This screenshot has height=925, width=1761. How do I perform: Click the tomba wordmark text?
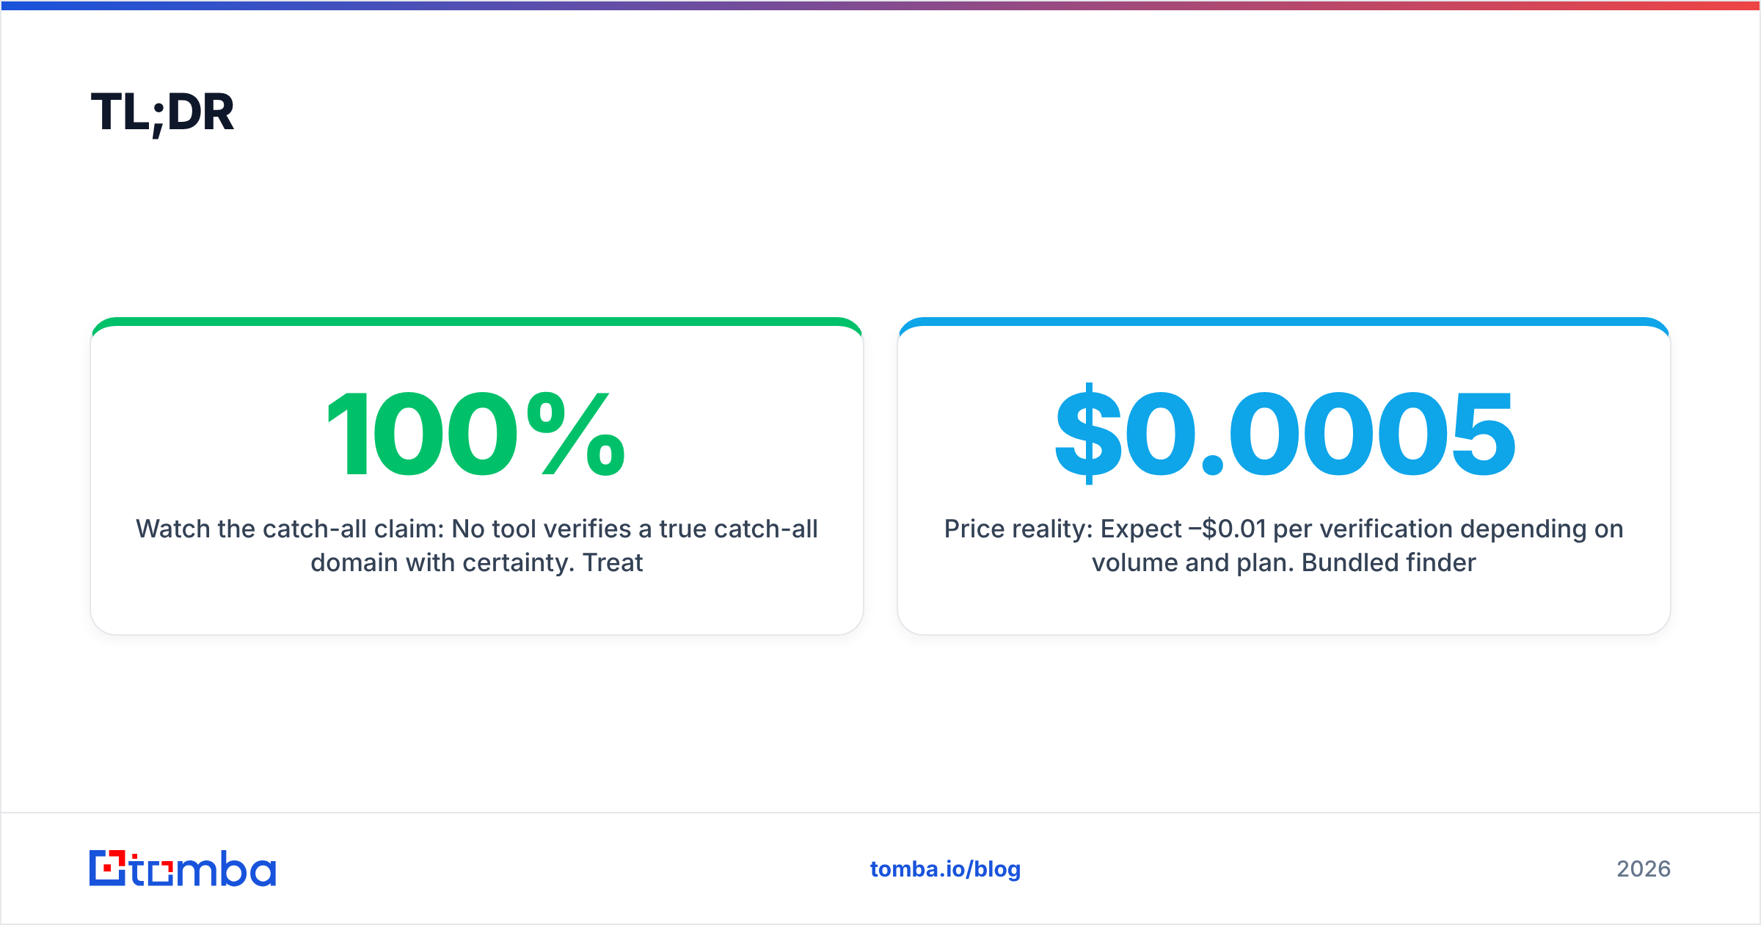[203, 869]
